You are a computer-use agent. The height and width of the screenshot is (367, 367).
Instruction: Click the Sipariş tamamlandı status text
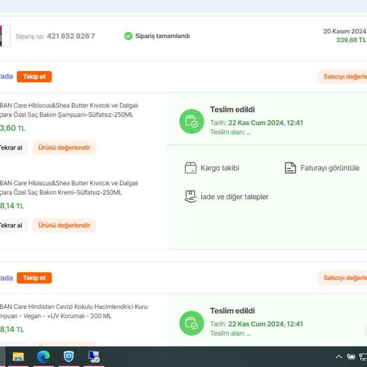click(162, 36)
